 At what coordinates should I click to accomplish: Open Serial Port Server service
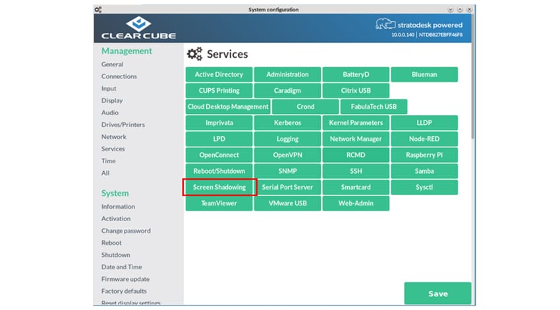coord(287,187)
